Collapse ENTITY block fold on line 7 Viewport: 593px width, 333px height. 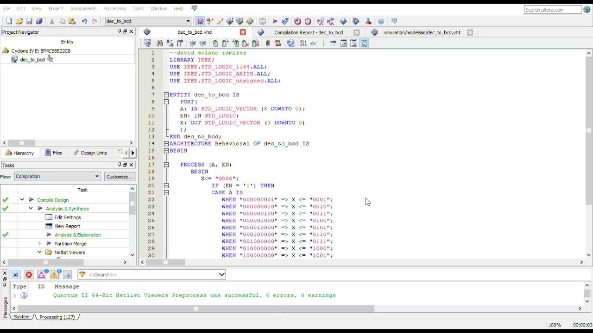click(166, 95)
